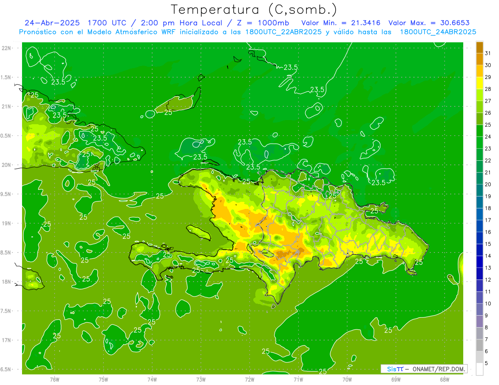This screenshot has height=385, width=499.
Task: Click the '29' legend scale label
Action: pyautogui.click(x=488, y=77)
